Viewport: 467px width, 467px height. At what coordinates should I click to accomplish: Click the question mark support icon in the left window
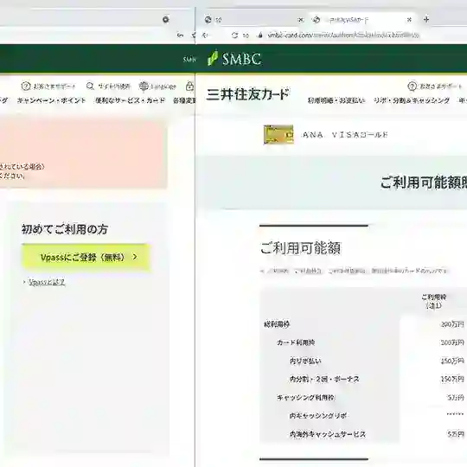point(26,86)
